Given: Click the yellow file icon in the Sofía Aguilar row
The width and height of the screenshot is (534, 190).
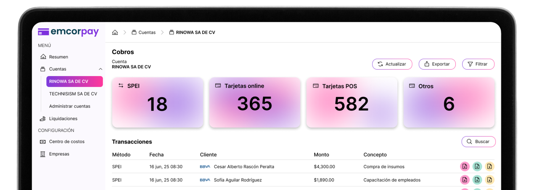Looking at the screenshot, I should click(489, 180).
